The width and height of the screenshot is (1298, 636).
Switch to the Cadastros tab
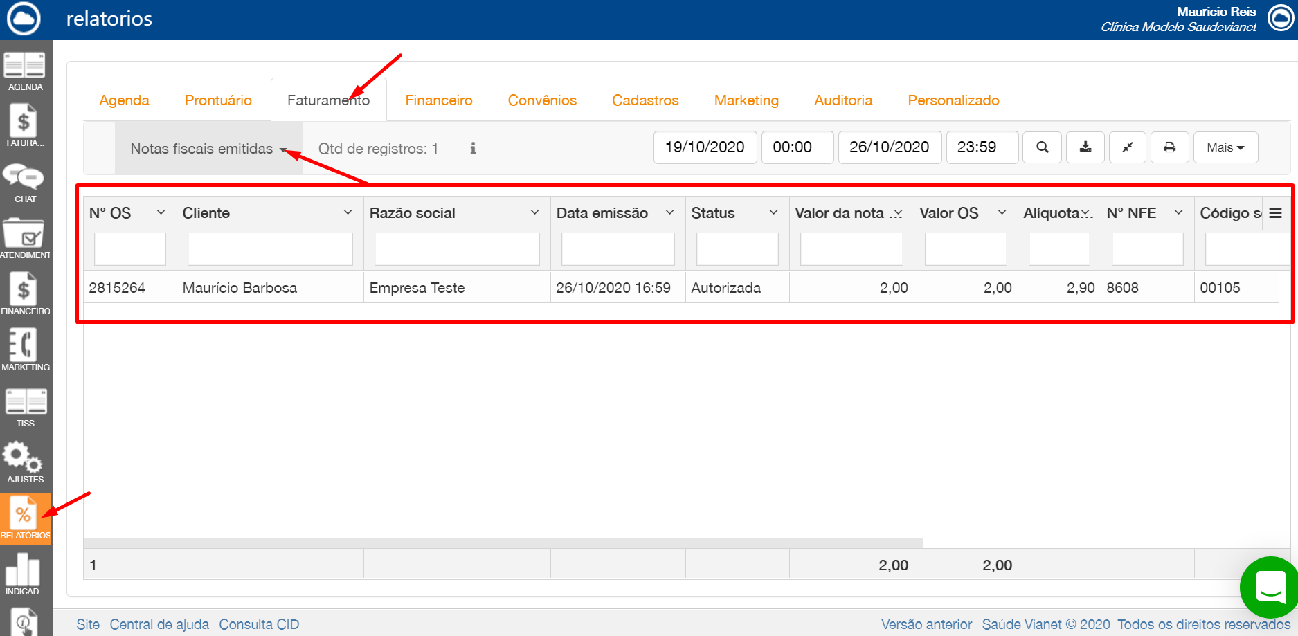[x=645, y=100]
